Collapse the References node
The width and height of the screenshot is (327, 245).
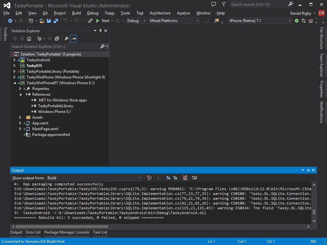(x=20, y=94)
